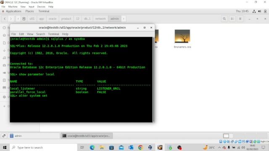Image resolution: width=269 pixels, height=151 pixels.
Task: Open Terminal app menu in top bar
Action: [x=44, y=11]
